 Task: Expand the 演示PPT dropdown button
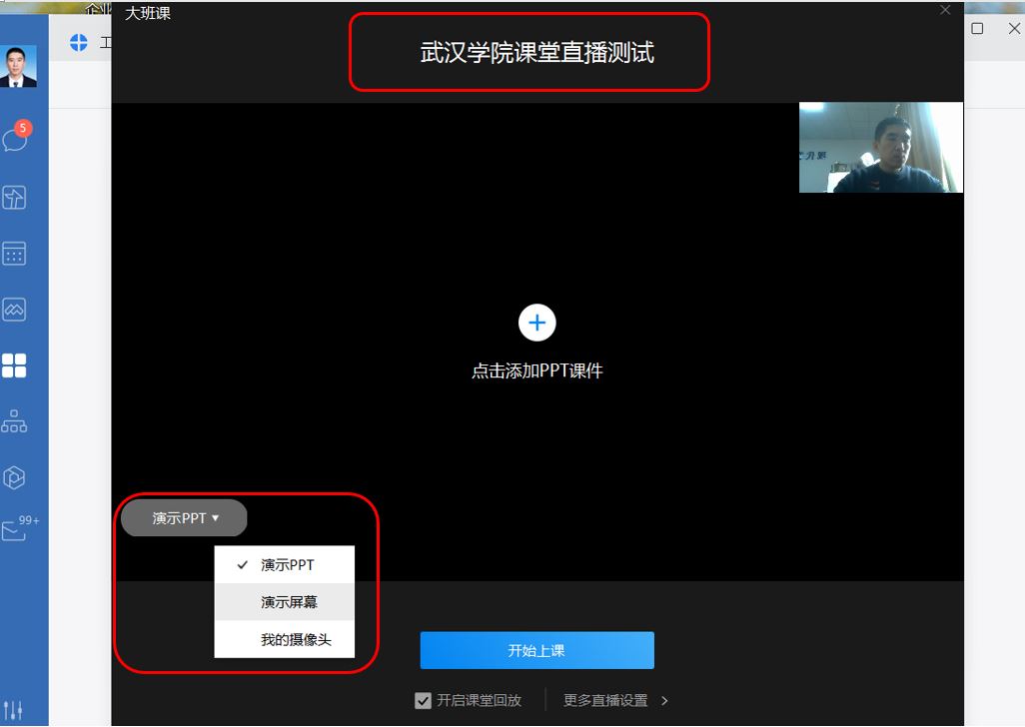click(x=184, y=518)
